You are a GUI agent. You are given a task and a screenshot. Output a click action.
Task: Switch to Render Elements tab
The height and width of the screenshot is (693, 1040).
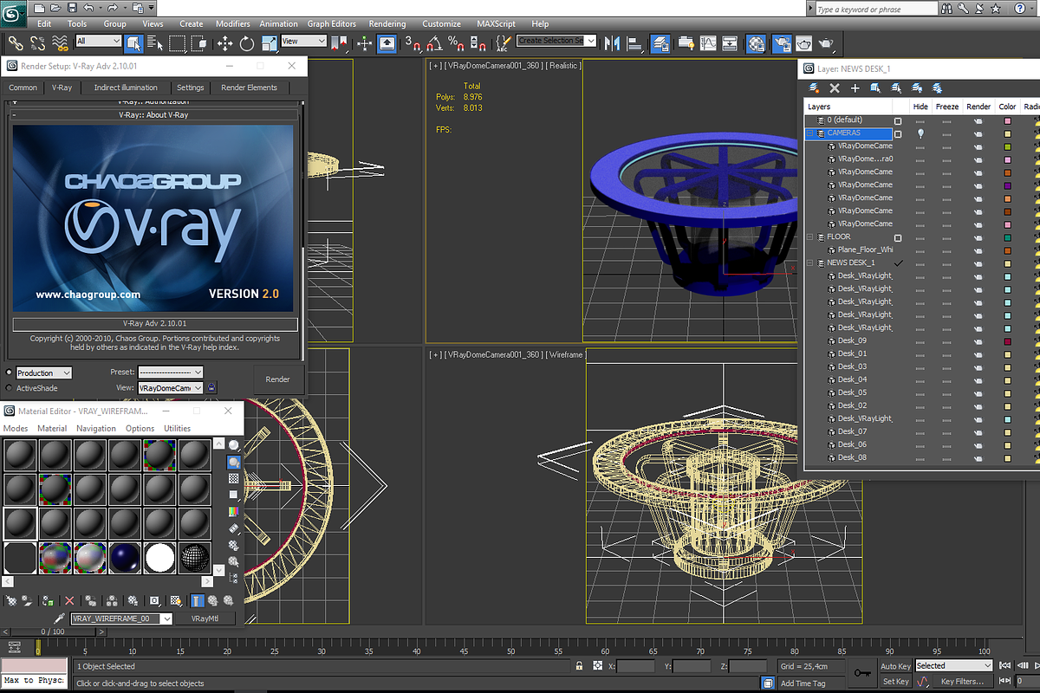(x=249, y=87)
